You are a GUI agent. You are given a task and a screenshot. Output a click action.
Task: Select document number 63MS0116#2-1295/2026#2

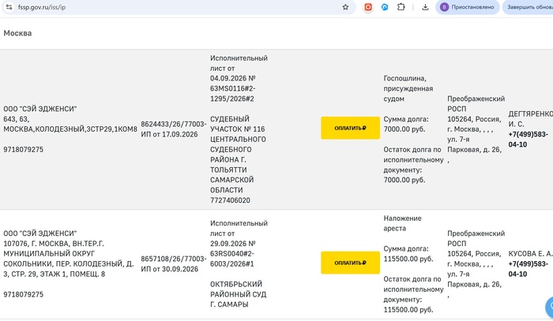click(x=233, y=94)
